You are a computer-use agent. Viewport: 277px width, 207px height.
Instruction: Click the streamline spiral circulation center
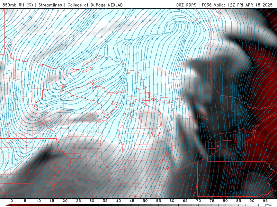(172, 27)
